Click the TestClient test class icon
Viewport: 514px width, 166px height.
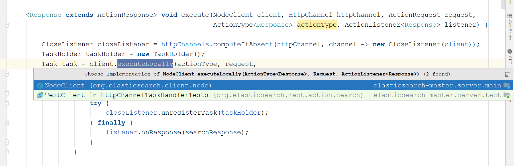pyautogui.click(x=40, y=95)
